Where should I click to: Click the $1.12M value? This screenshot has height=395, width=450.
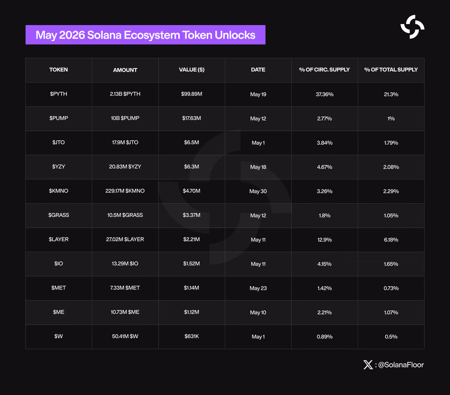[192, 312]
